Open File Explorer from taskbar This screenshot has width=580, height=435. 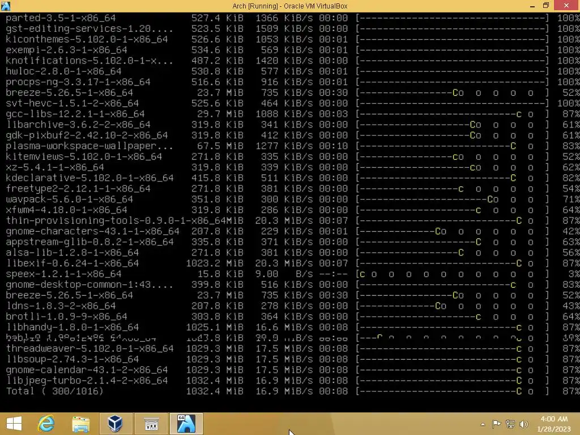coord(80,424)
